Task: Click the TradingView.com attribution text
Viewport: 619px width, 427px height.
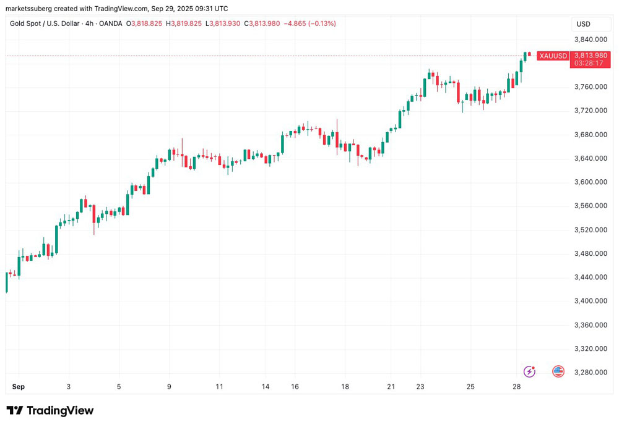Action: [117, 9]
